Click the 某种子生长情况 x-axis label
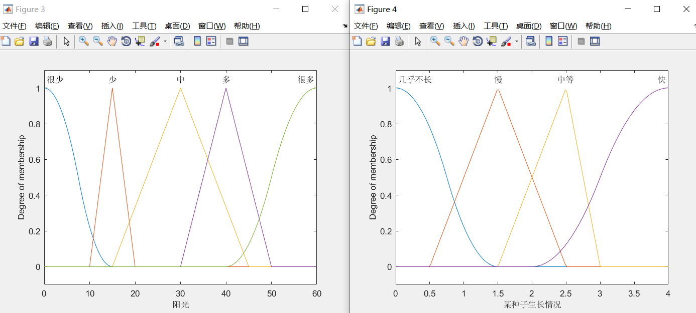The height and width of the screenshot is (313, 696). point(532,304)
